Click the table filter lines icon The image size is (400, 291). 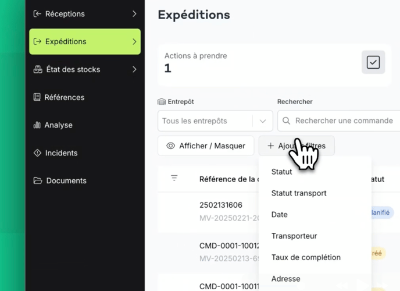click(x=174, y=178)
